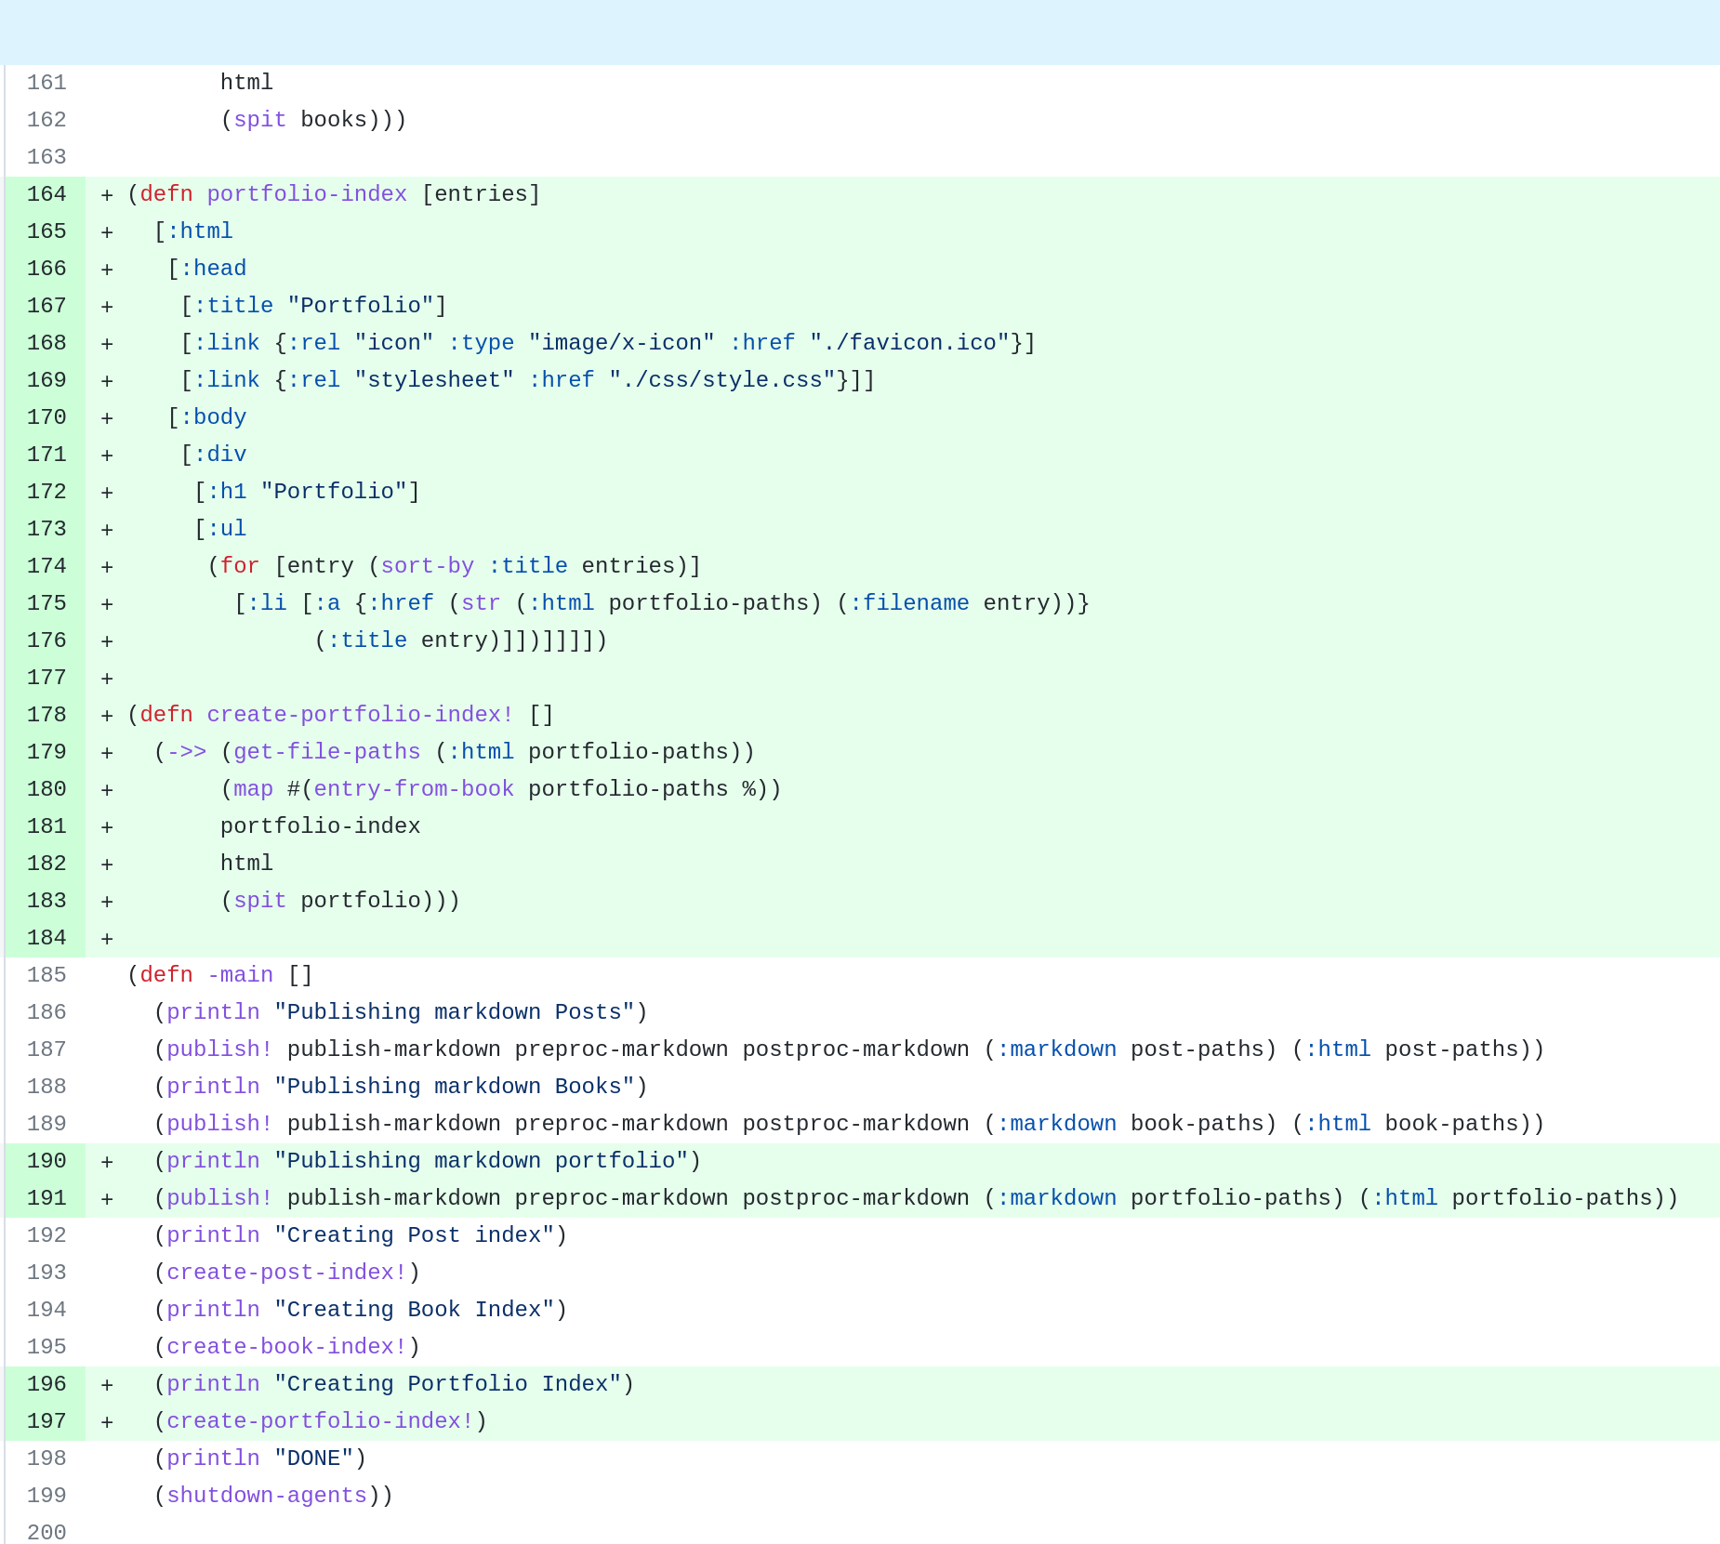
Task: Click the :filename keyword on line 175
Action: pyautogui.click(x=909, y=603)
